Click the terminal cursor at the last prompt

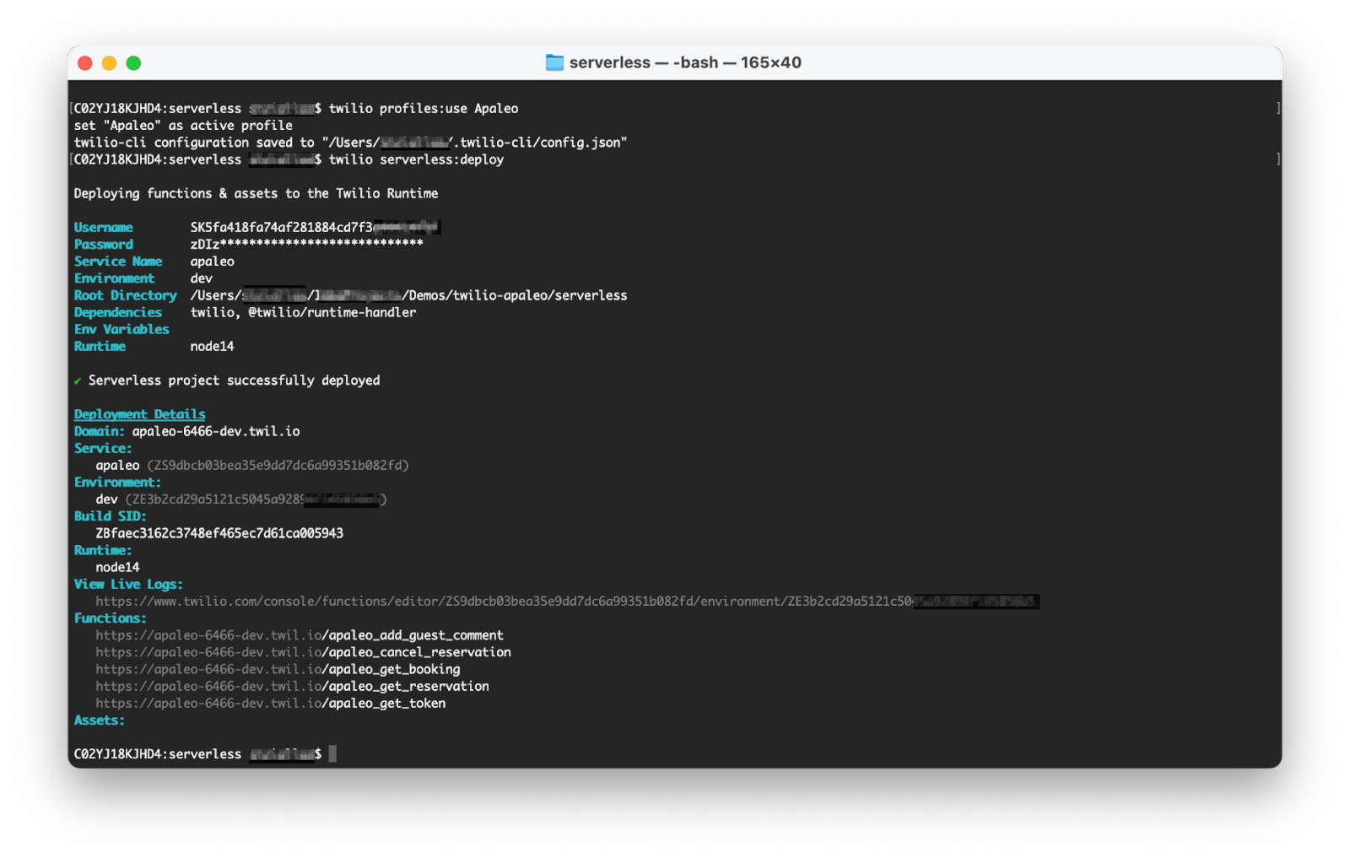click(332, 754)
